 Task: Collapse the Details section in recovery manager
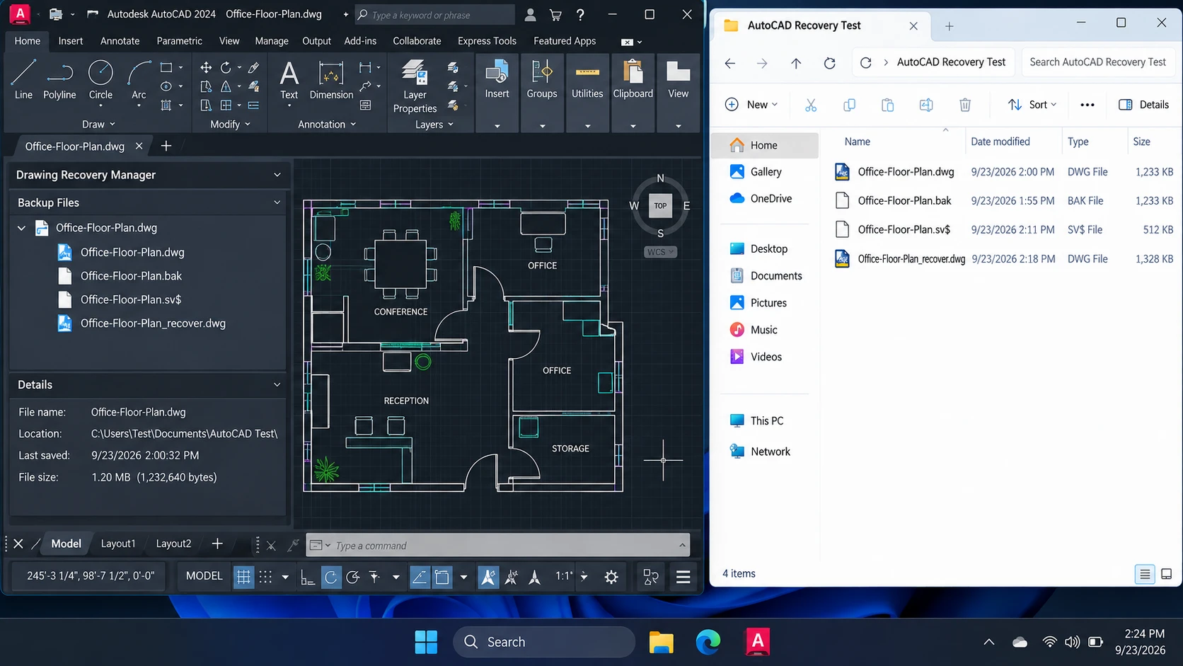pos(277,385)
